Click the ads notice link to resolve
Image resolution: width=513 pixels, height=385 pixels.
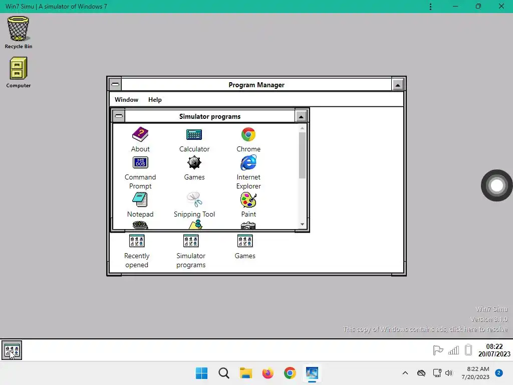coord(425,329)
